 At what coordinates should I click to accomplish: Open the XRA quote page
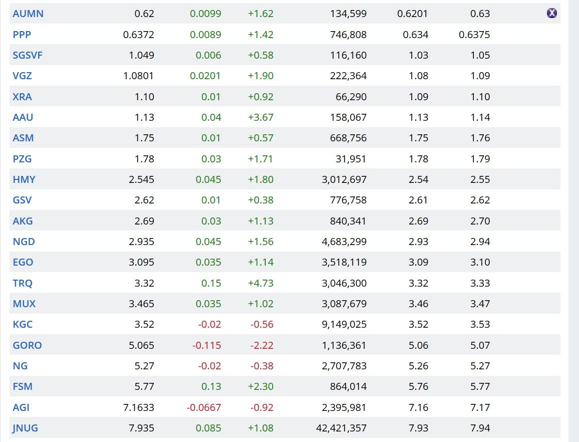click(x=22, y=97)
